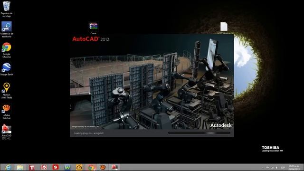Change the ESP input language indicator

283,168
